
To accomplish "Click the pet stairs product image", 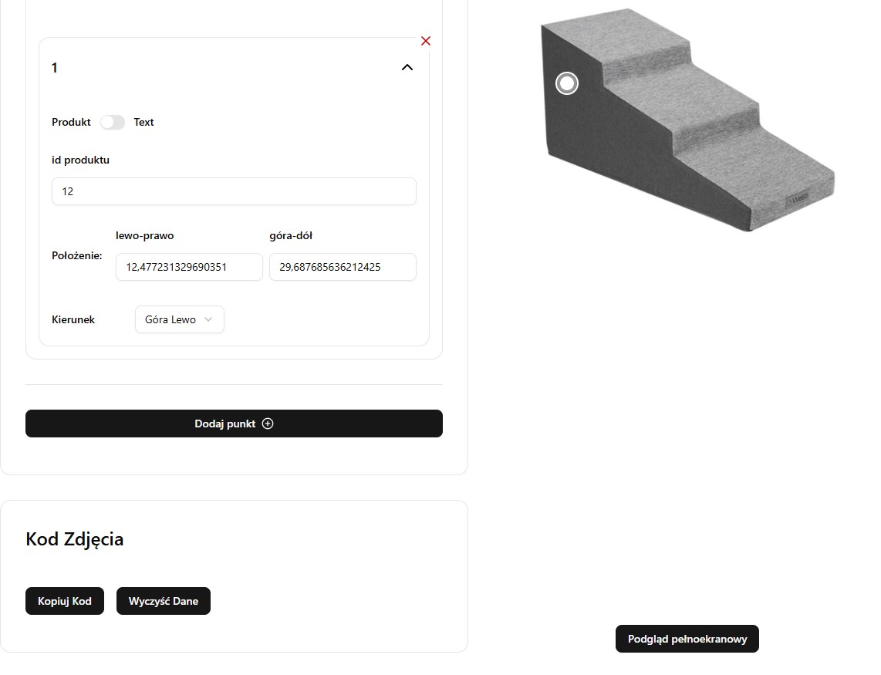I will (688, 120).
